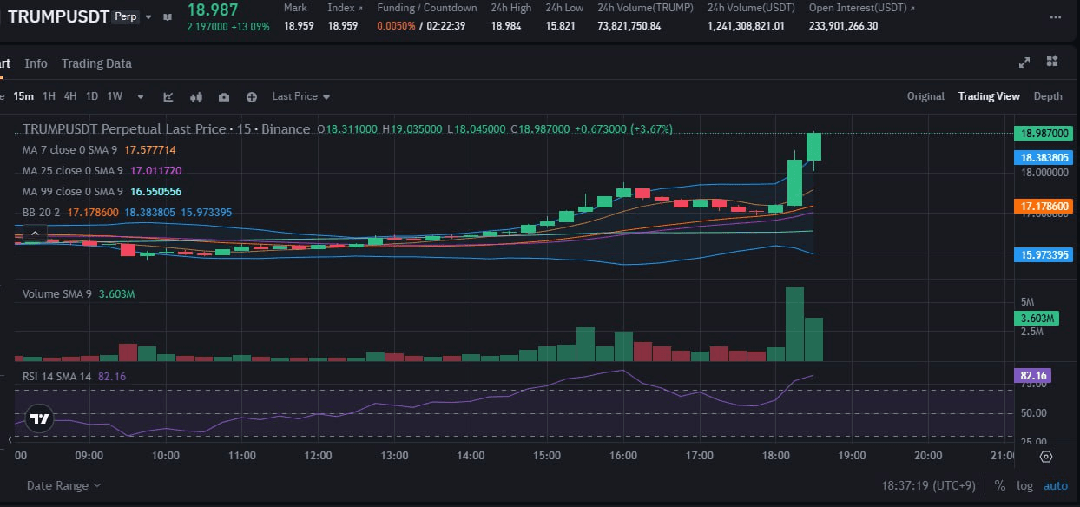This screenshot has width=1080, height=507.
Task: Click the 18.383805 upper band price label
Action: (1043, 158)
